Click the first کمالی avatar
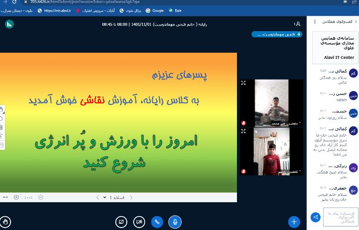359x230 pixels. coord(353,73)
